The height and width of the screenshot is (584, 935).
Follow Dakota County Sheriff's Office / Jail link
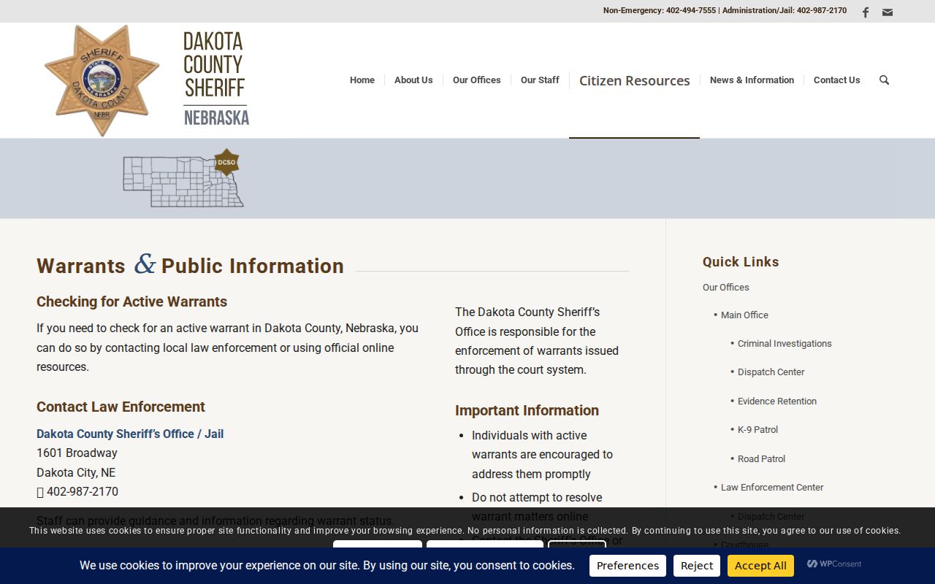[130, 434]
